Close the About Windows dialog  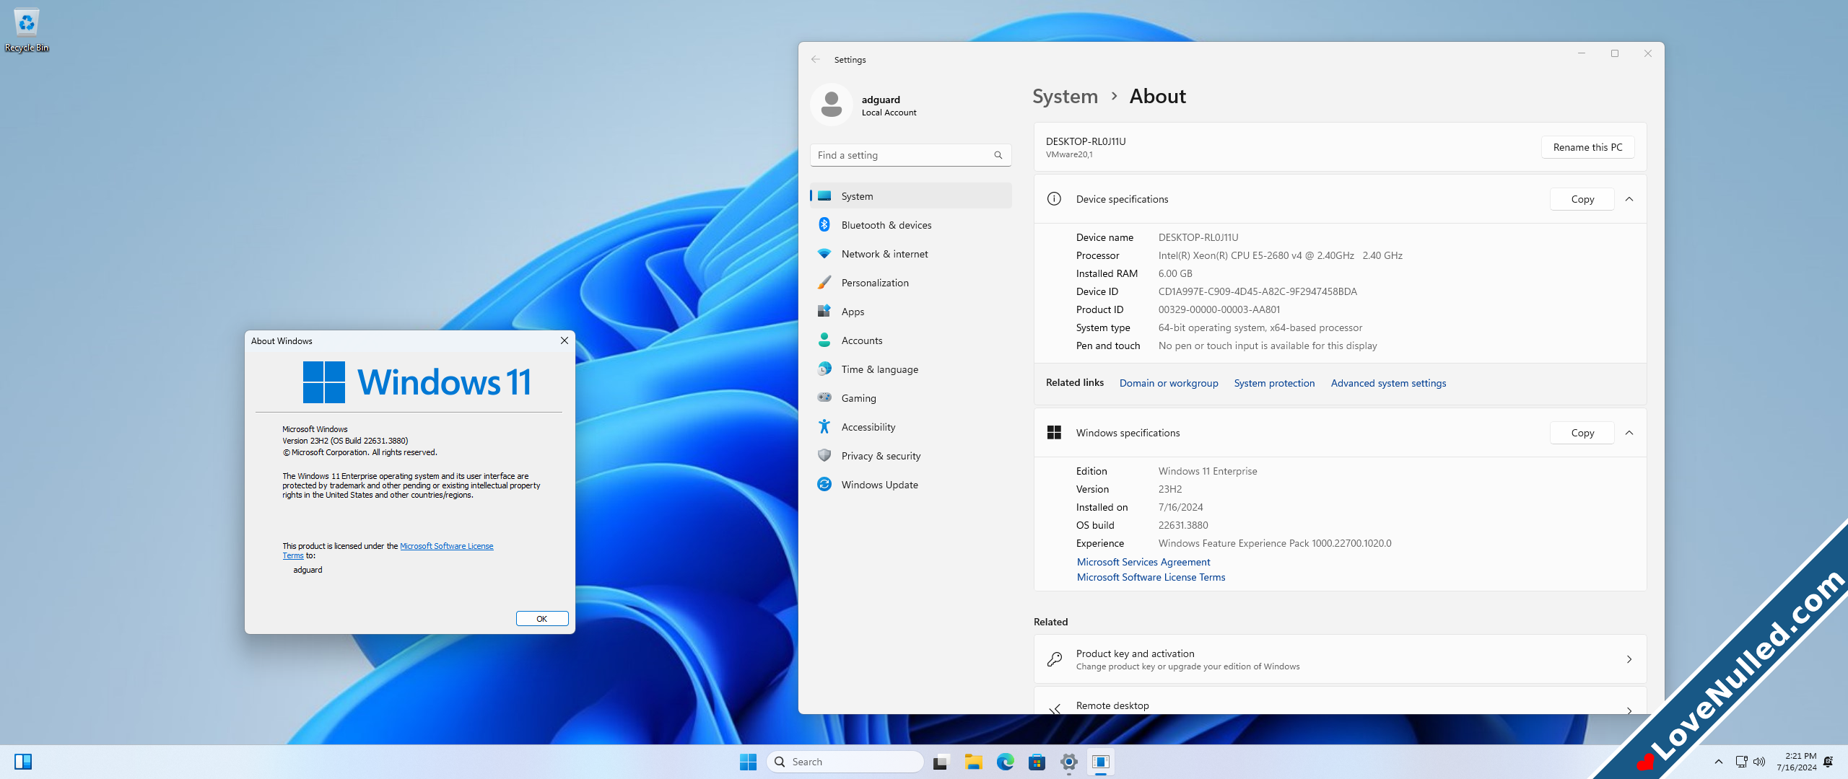click(x=565, y=340)
